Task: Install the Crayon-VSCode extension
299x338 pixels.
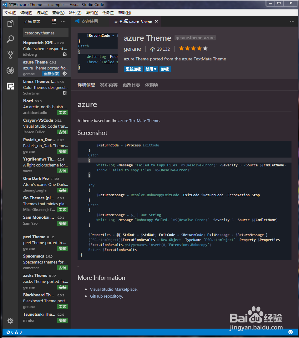Action: 63,132
